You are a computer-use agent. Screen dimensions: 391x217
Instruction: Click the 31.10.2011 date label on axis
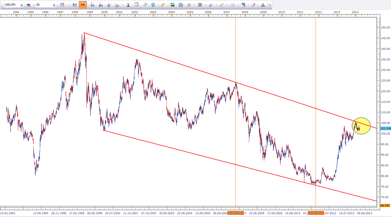click(x=316, y=213)
